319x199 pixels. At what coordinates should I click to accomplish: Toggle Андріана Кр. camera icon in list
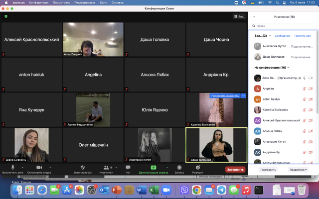point(311,152)
